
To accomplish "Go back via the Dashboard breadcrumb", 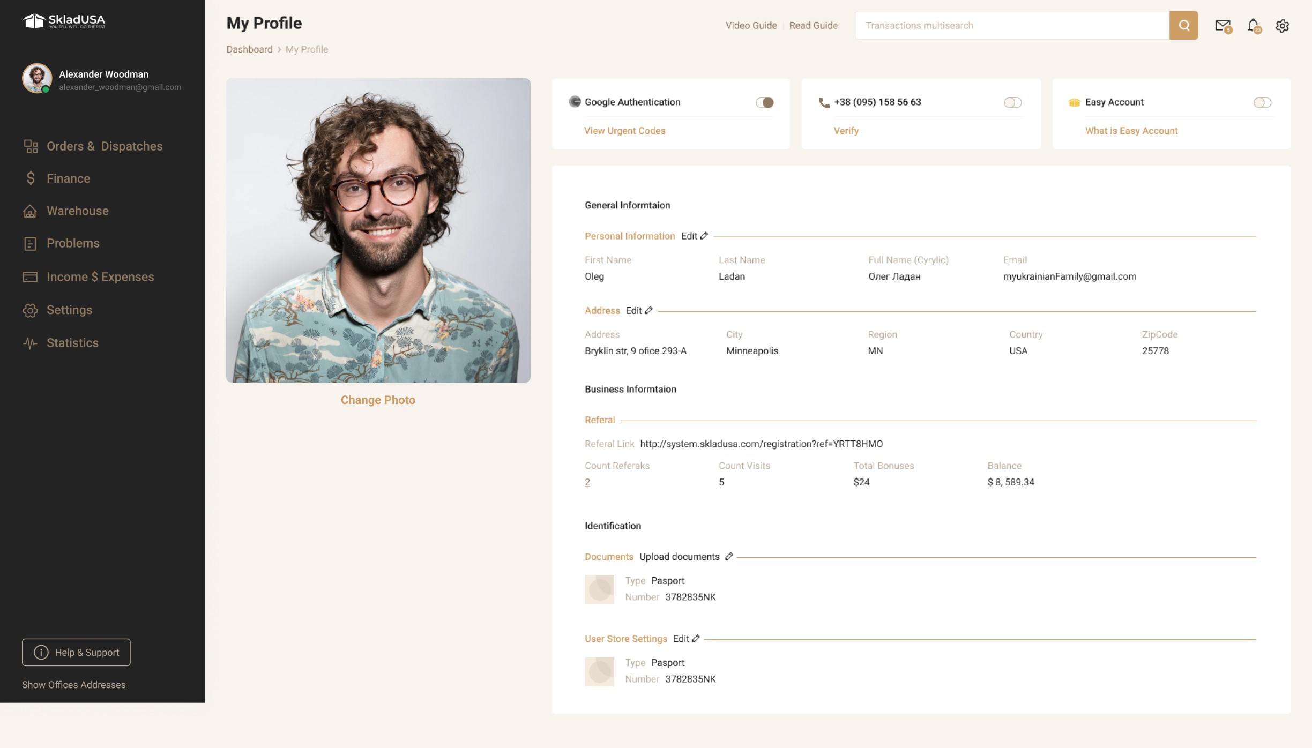I will pos(249,49).
